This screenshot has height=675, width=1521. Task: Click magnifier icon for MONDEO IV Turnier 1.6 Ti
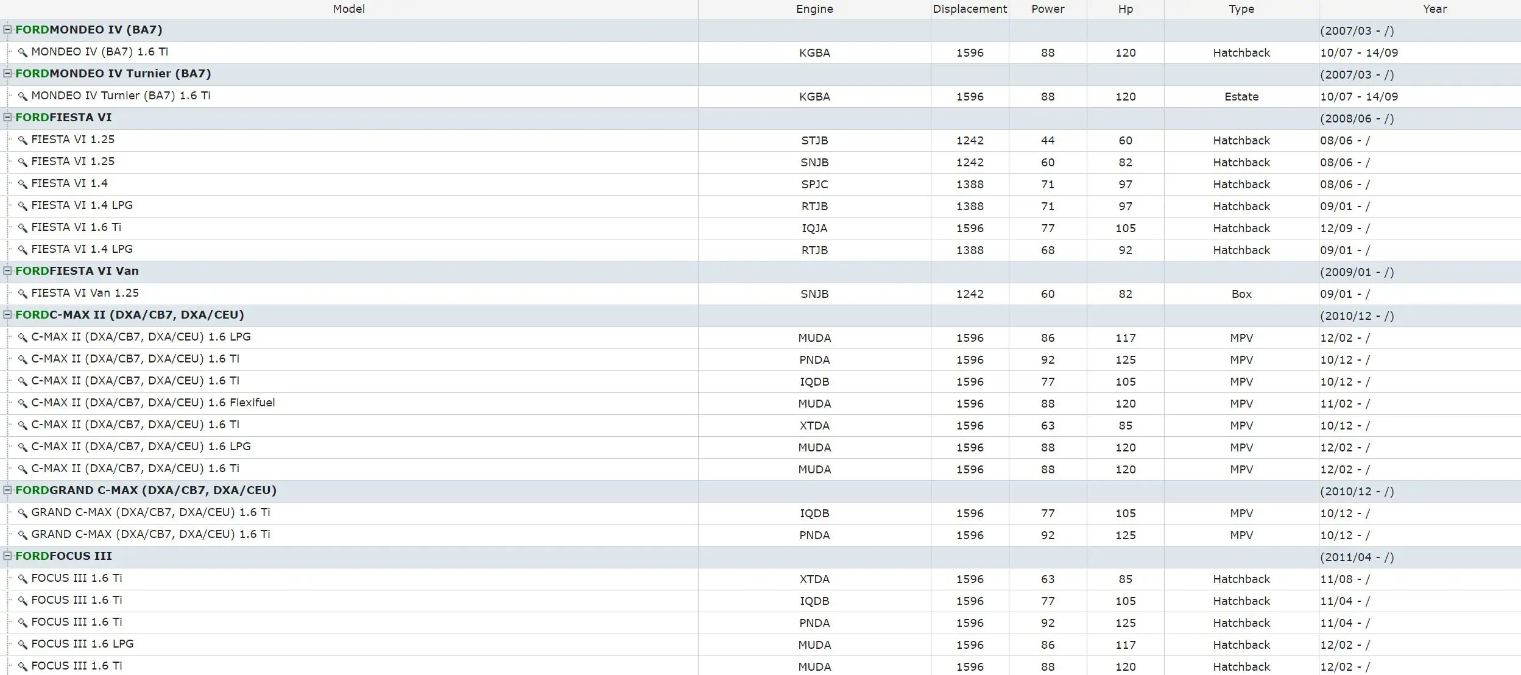coord(23,96)
